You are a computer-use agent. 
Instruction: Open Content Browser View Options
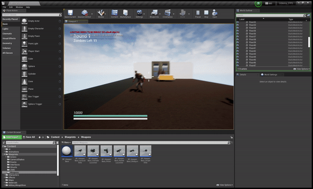click(224, 185)
